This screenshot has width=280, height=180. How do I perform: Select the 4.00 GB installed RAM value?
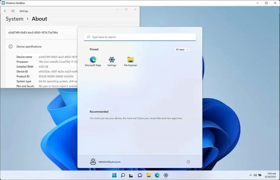point(43,67)
